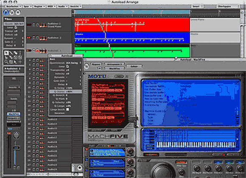
Task: Click the Output 1-2 slot on channel strip
Action: coord(14,118)
